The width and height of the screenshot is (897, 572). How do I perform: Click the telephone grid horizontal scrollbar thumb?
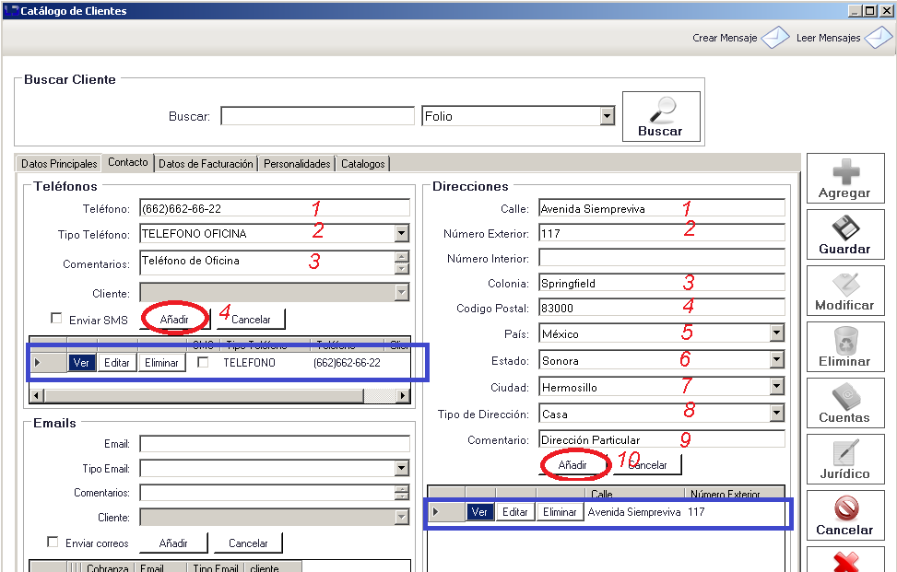[204, 395]
